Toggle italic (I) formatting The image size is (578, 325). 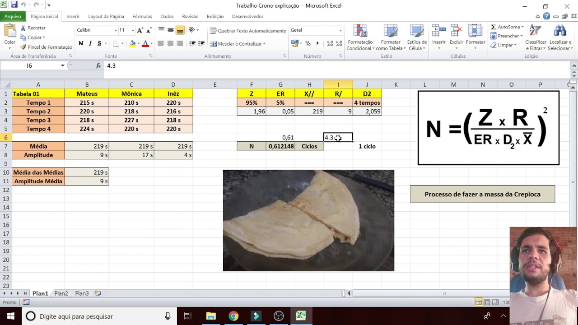point(90,44)
